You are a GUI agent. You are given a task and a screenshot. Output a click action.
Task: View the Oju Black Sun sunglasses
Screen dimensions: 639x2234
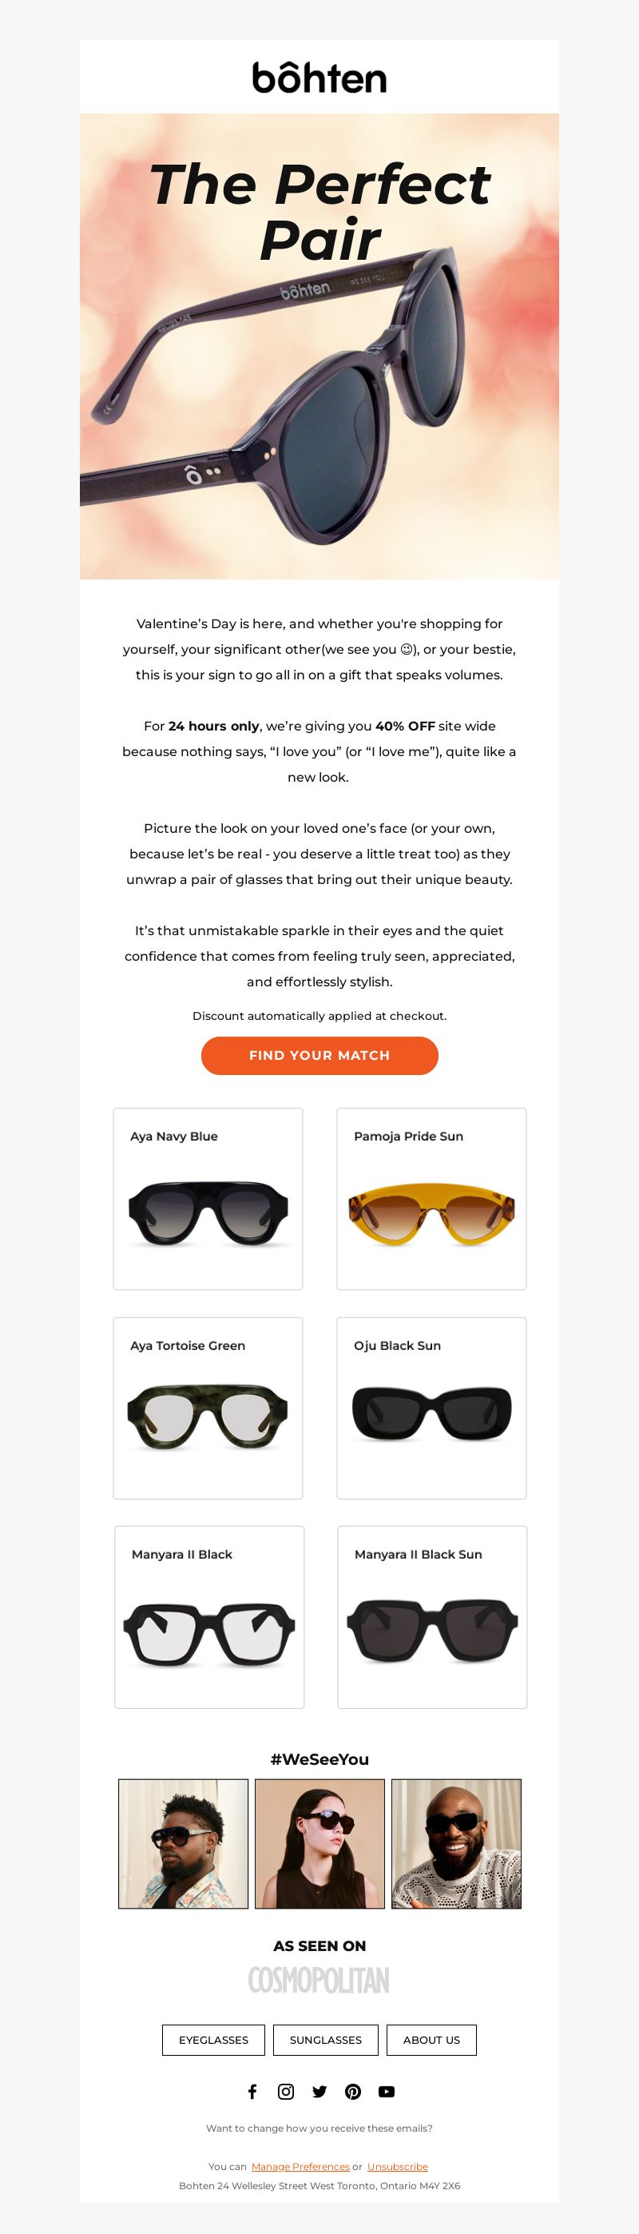pos(432,1408)
